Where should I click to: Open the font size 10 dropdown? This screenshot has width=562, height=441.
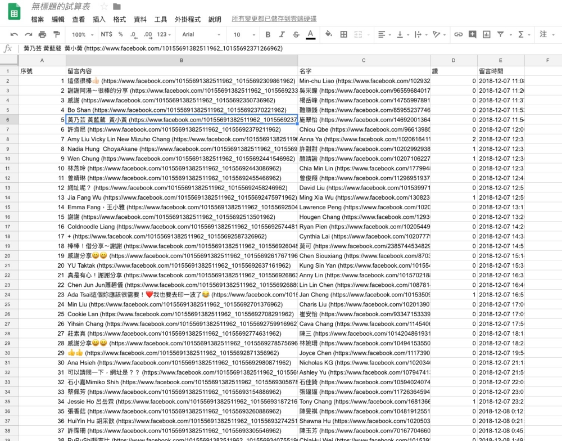[x=243, y=34]
